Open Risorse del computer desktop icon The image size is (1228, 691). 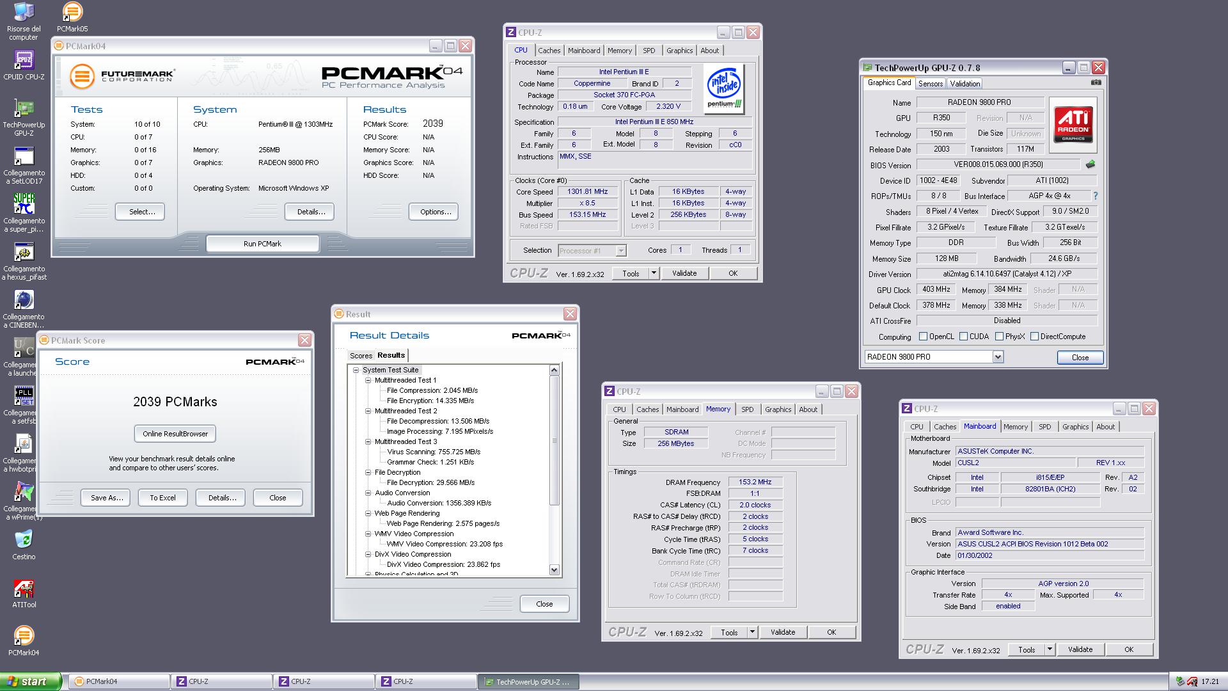point(24,21)
